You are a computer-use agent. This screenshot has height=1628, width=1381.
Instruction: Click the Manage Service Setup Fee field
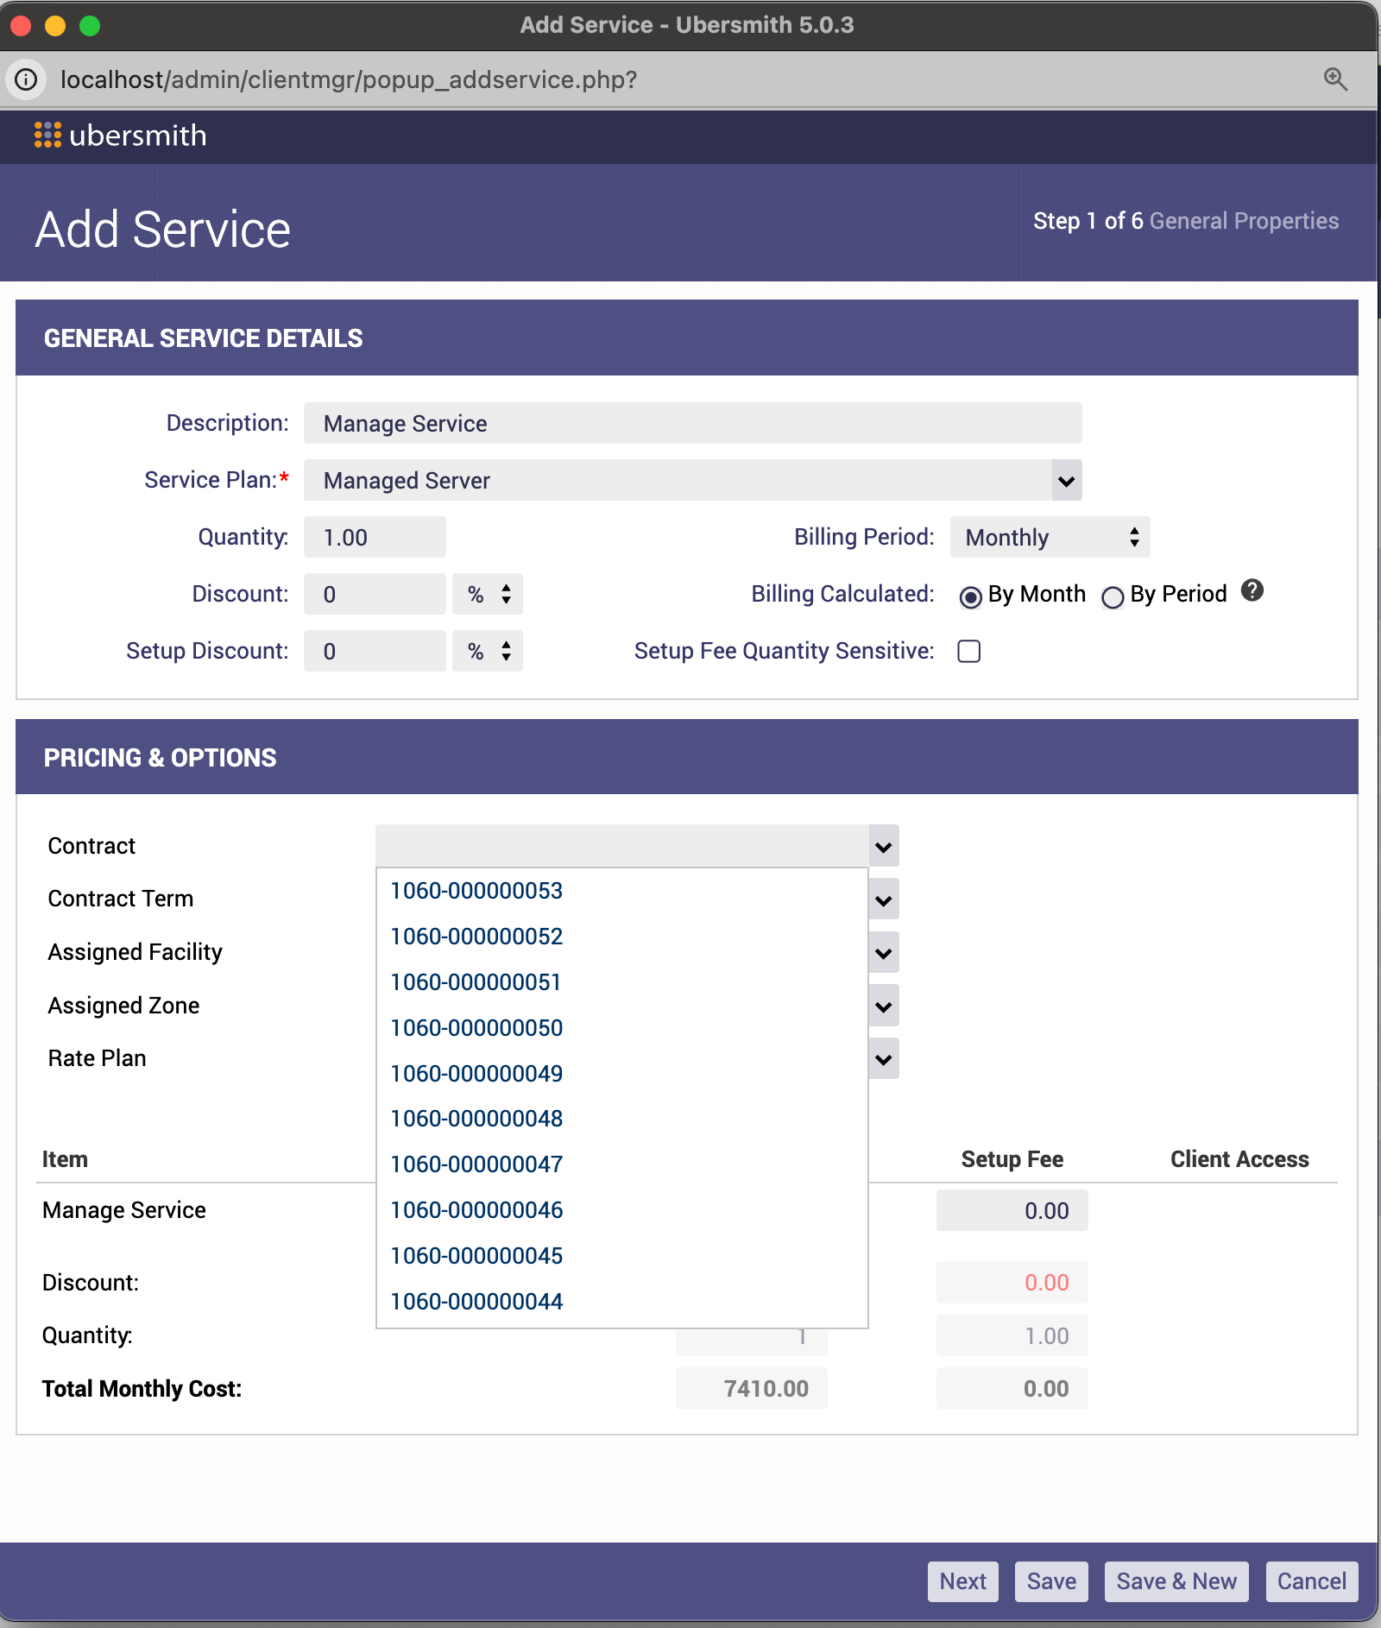(x=1012, y=1211)
